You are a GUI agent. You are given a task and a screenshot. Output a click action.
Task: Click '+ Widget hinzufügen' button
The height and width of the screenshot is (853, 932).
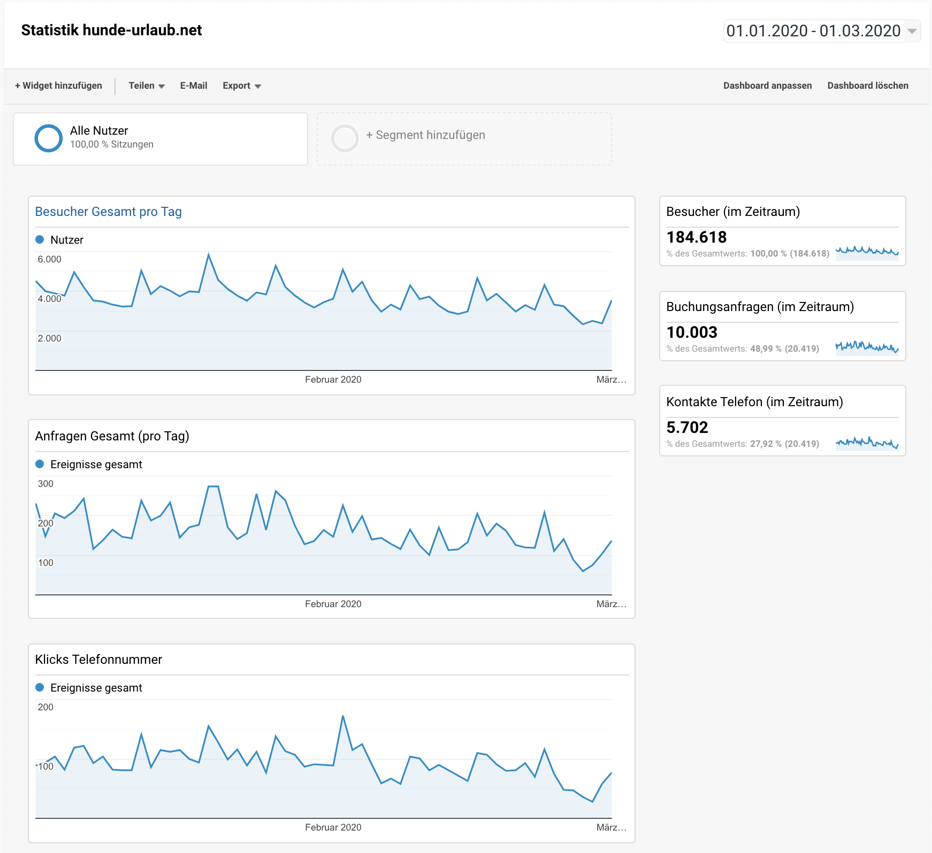point(58,86)
